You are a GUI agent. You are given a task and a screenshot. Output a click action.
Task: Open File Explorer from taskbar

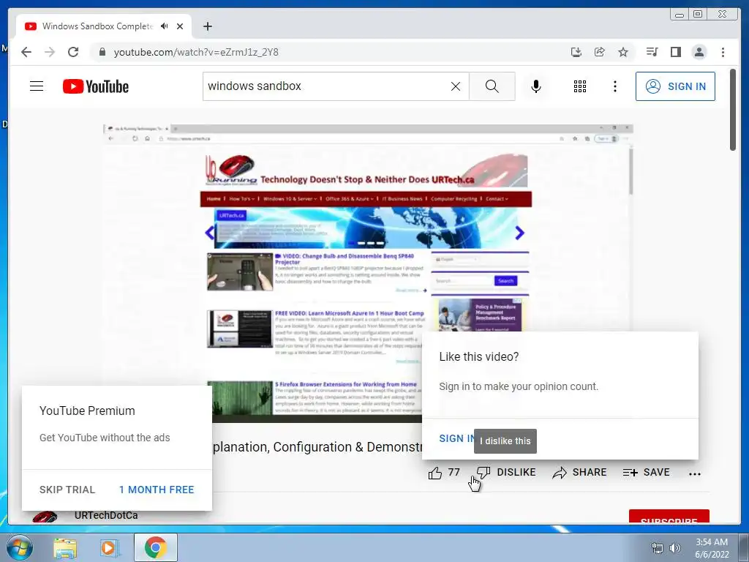(x=65, y=547)
